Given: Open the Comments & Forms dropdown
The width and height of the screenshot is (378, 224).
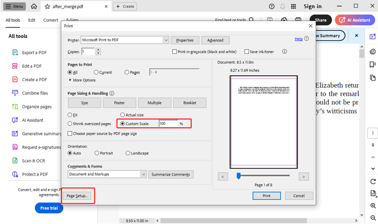Looking at the screenshot, I should [107, 174].
